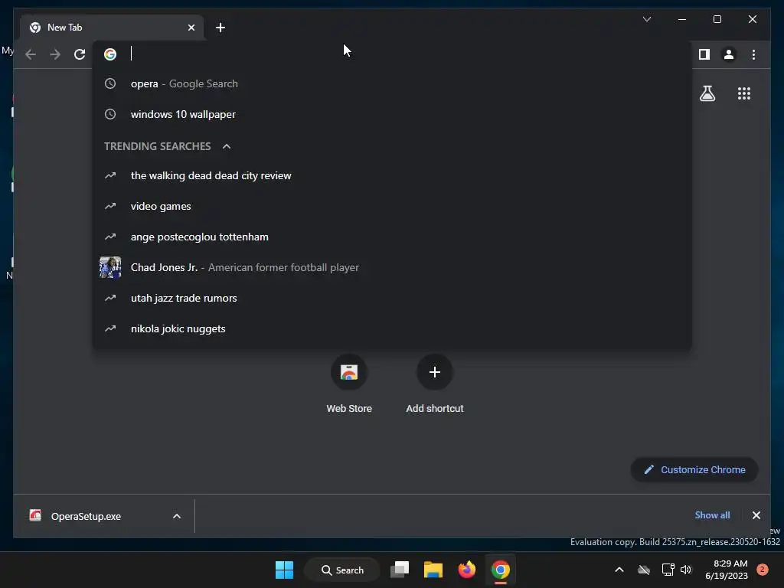Expand the OperaSetup.exe download options
Viewport: 784px width, 588px height.
pos(177,517)
